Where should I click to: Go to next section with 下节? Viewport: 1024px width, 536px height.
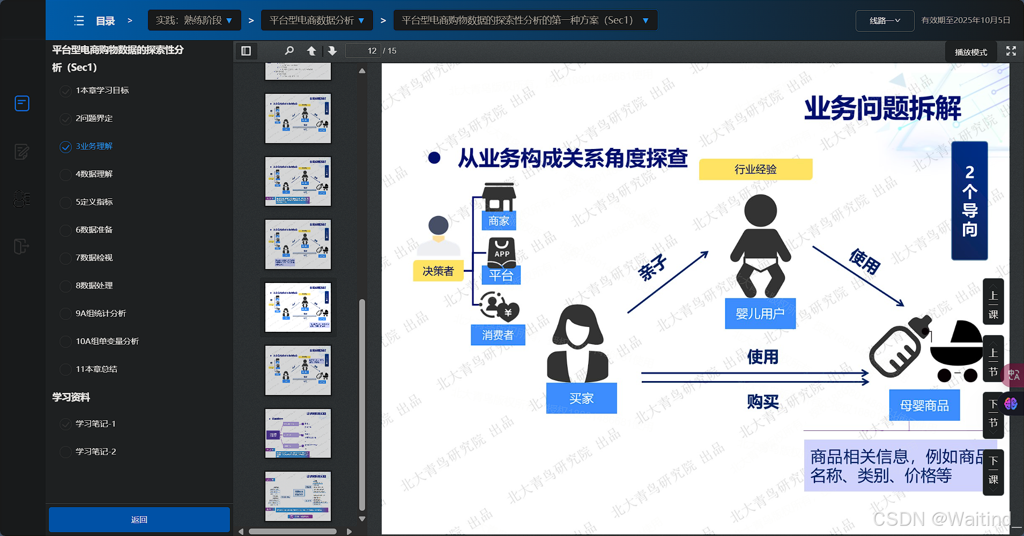[x=993, y=415]
